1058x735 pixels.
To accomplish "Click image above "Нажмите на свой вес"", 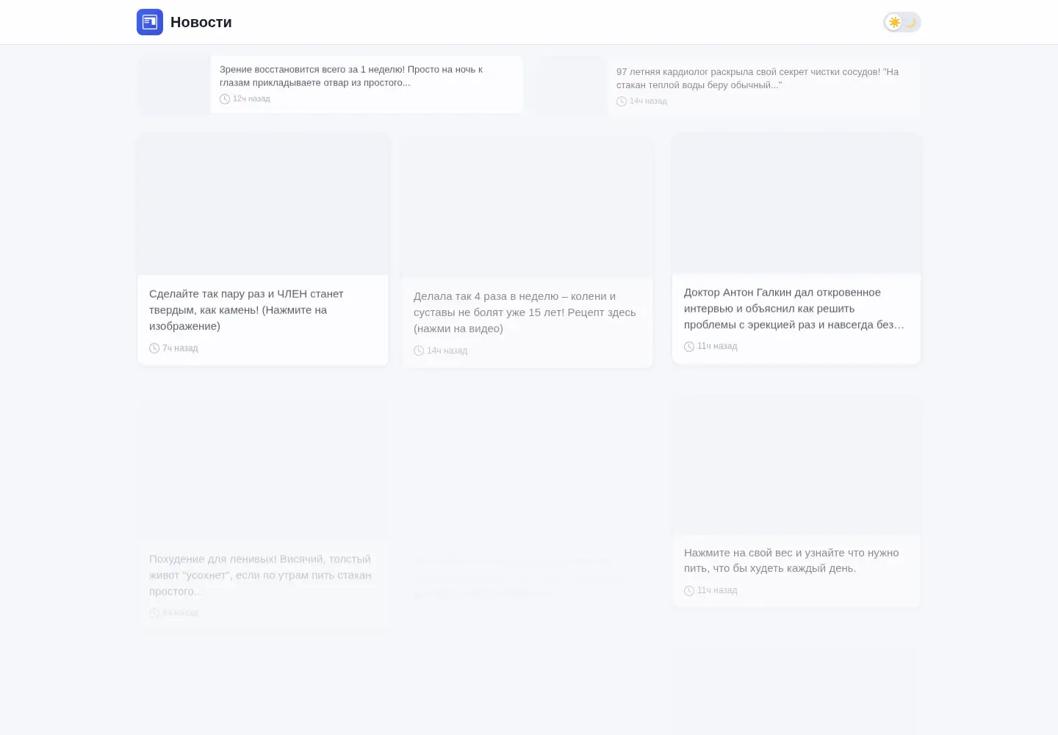I will (796, 464).
